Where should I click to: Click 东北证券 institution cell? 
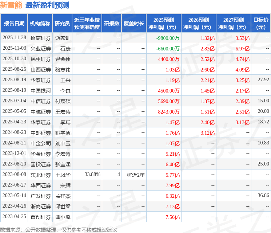pos(41,175)
